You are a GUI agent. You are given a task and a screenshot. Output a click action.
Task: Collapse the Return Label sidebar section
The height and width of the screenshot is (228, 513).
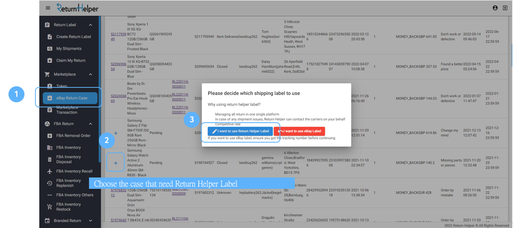[91, 25]
